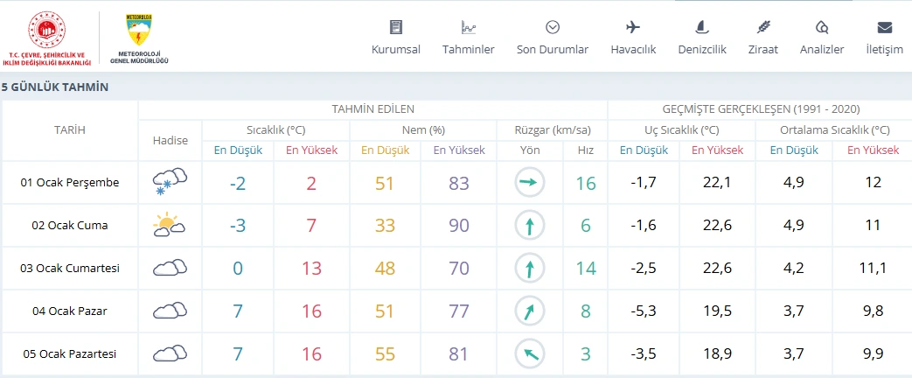Viewport: 912px width, 378px height.
Task: Select the 05 Ocak Pazartesi date cell
Action: pos(70,354)
